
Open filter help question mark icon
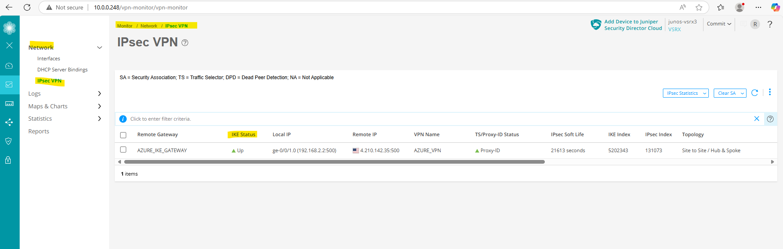770,119
